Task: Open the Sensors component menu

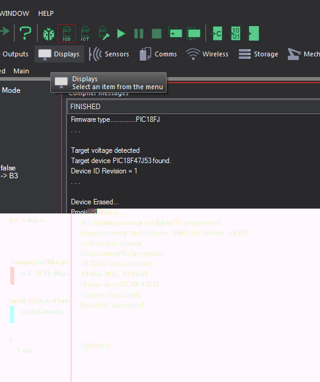Action: [x=109, y=54]
